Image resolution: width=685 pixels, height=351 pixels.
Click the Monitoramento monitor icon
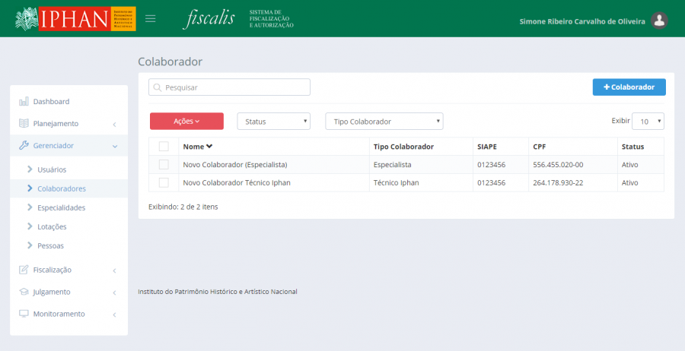[x=24, y=314]
